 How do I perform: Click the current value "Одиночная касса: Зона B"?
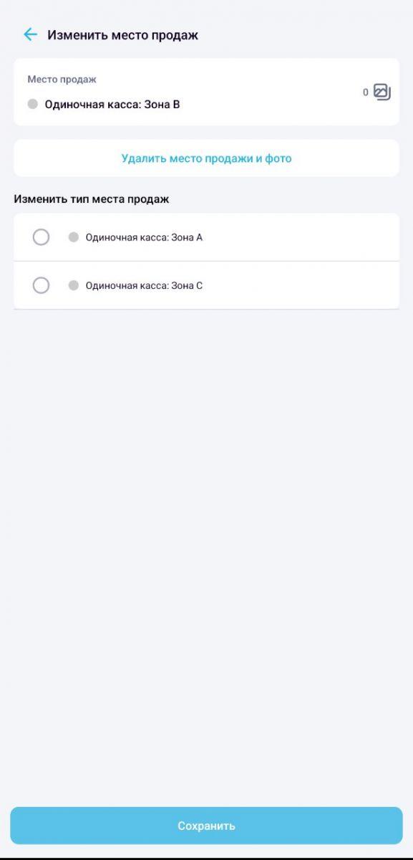(x=112, y=105)
